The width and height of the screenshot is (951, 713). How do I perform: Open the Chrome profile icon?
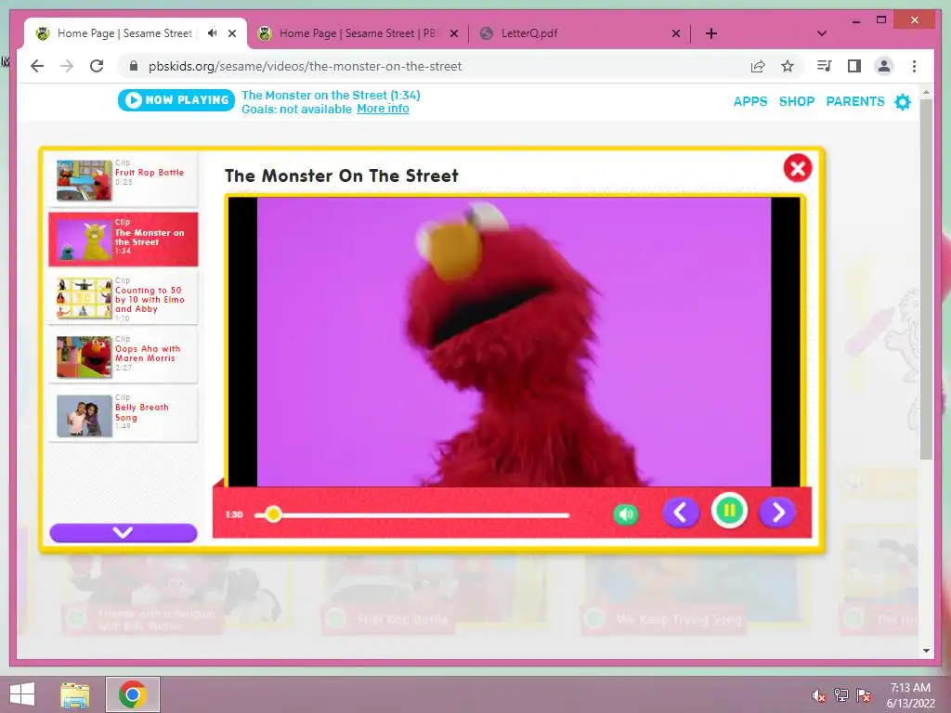pyautogui.click(x=884, y=66)
